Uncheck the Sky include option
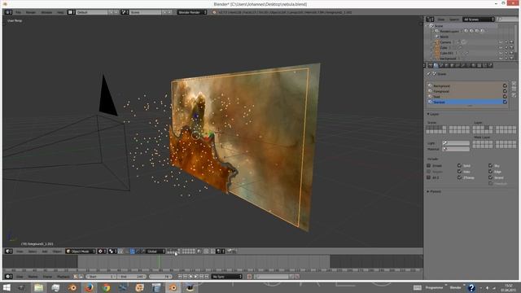 tap(490, 165)
